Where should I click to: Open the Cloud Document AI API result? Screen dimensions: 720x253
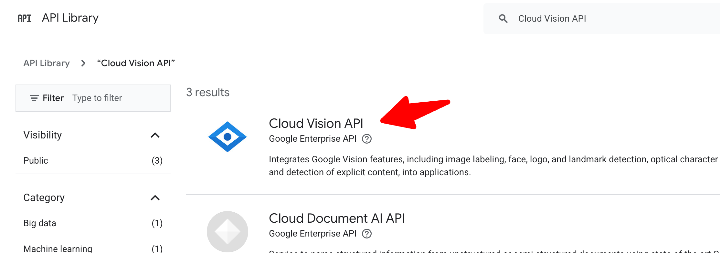point(336,218)
